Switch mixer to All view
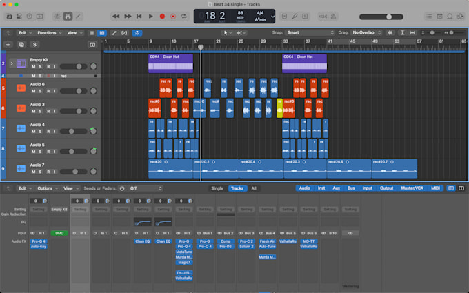469x293 pixels. coord(254,188)
